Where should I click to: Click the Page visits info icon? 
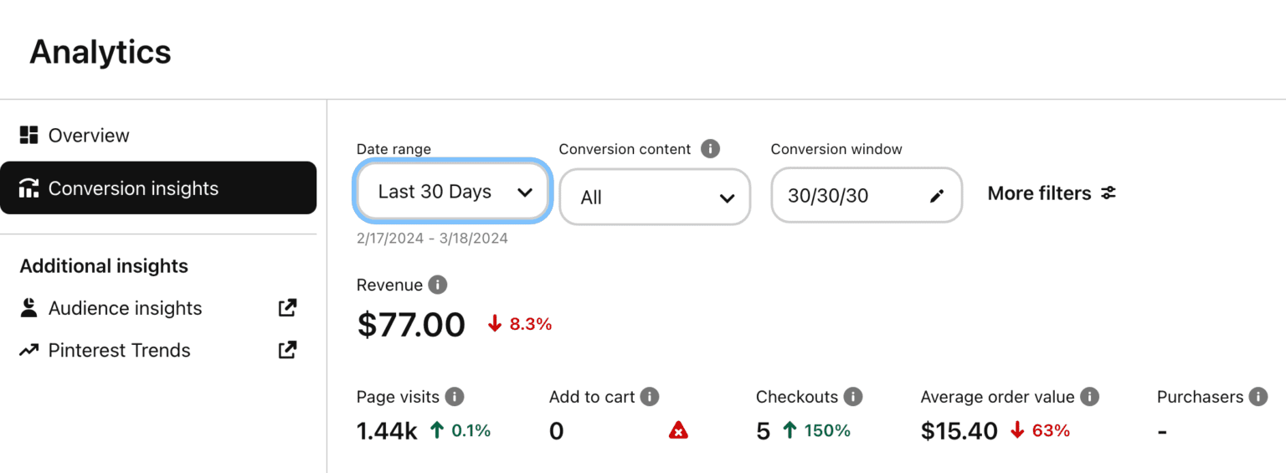(x=454, y=397)
